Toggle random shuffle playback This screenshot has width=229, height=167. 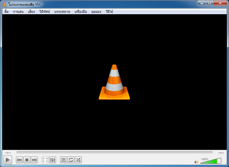tap(78, 160)
